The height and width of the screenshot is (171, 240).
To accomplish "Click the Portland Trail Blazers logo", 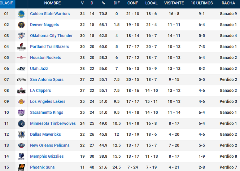I will coord(21,47).
